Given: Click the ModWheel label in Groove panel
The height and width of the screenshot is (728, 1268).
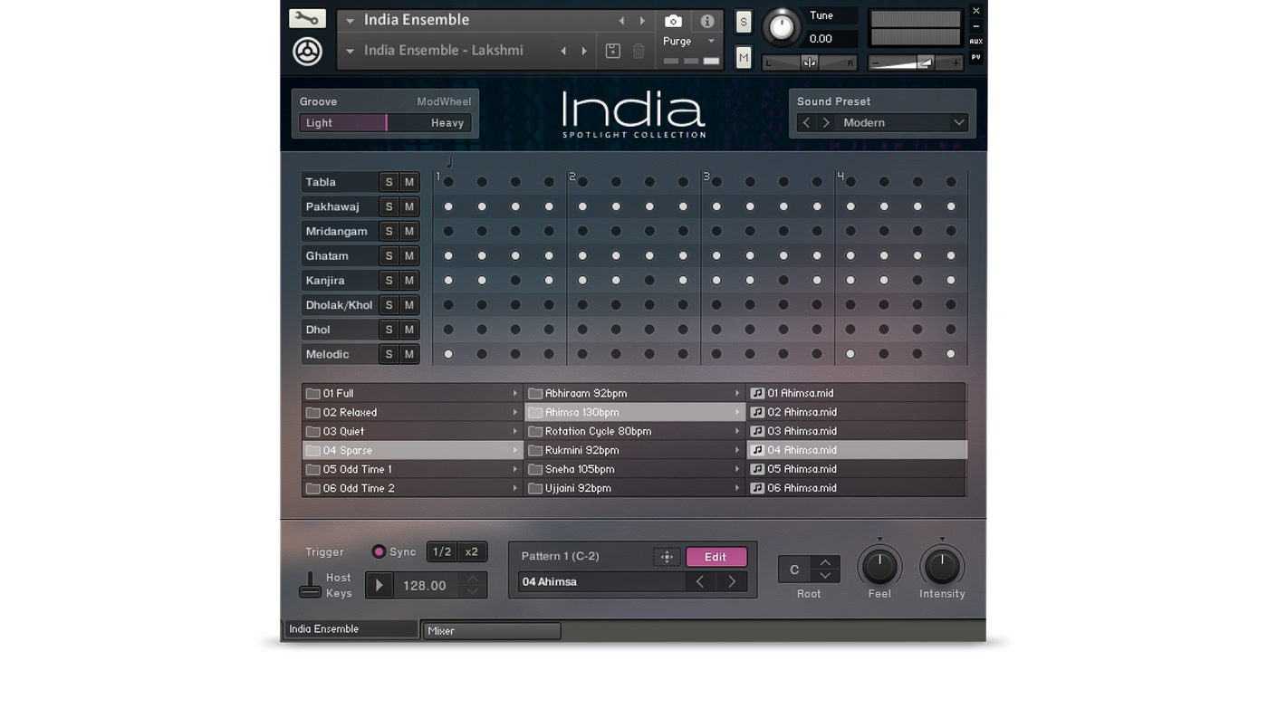Looking at the screenshot, I should (444, 101).
